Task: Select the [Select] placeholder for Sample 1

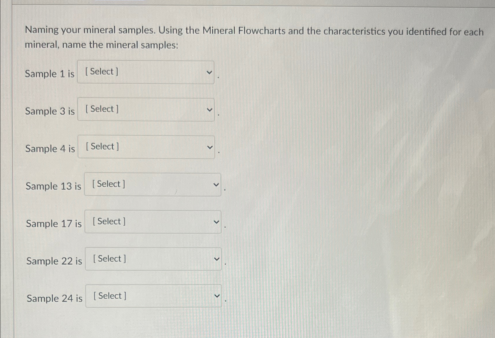Action: [x=101, y=72]
